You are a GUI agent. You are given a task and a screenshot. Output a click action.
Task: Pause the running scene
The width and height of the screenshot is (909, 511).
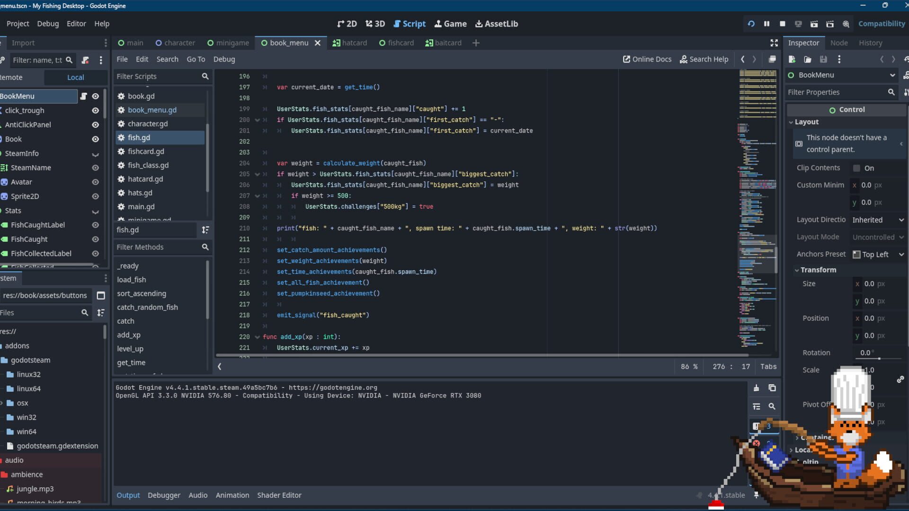767,24
